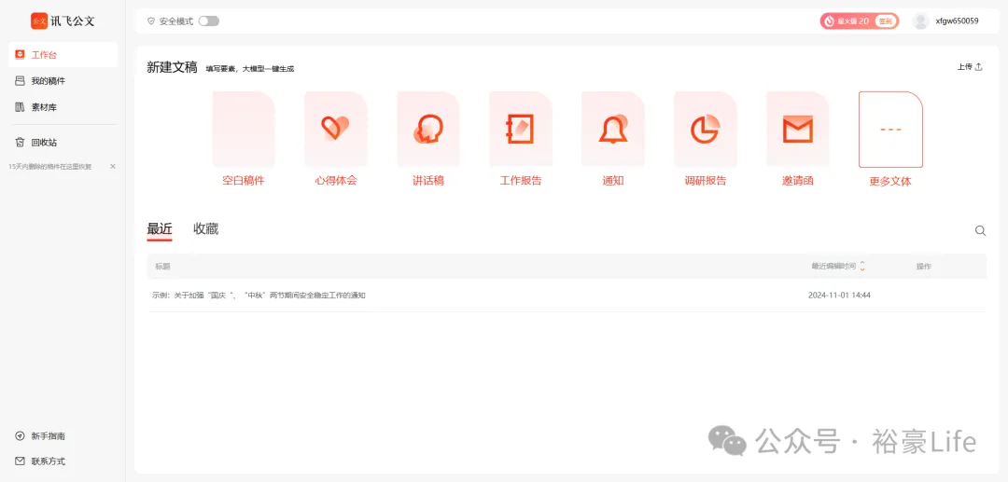The height and width of the screenshot is (482, 1008).
Task: Click the 新建文稿 heading
Action: [172, 67]
